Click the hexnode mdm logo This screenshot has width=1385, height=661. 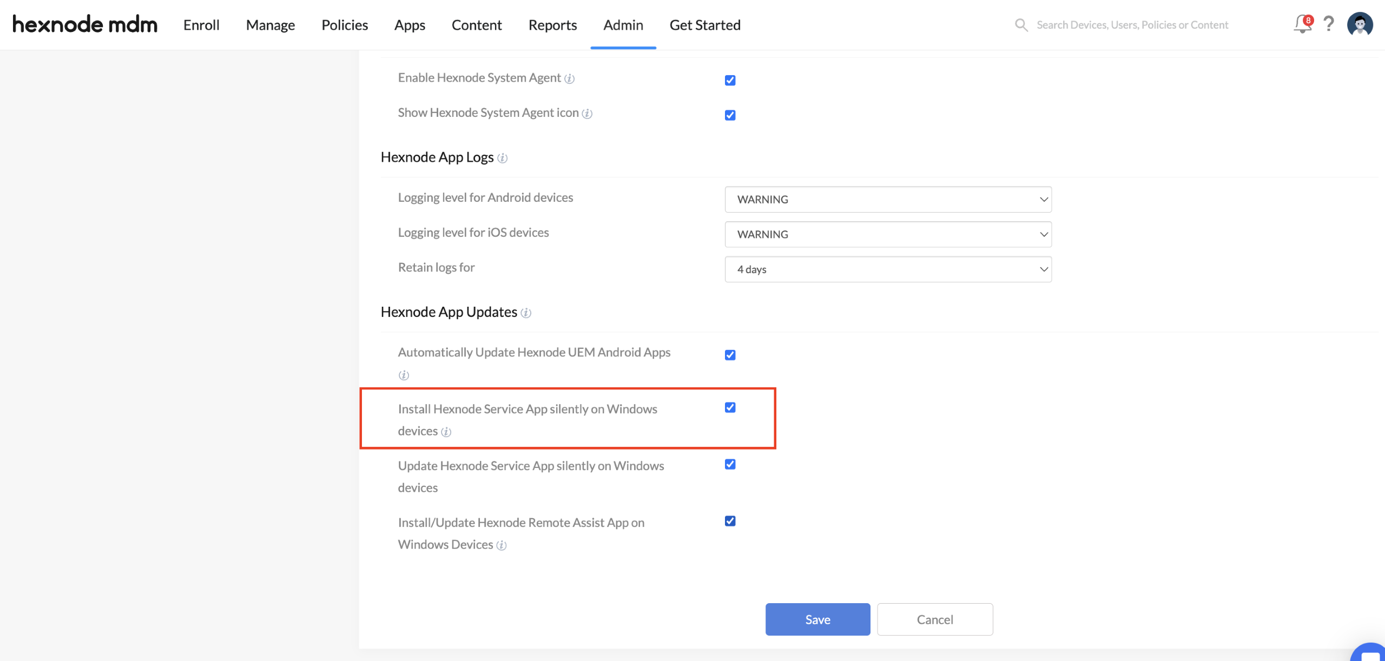[x=85, y=24]
